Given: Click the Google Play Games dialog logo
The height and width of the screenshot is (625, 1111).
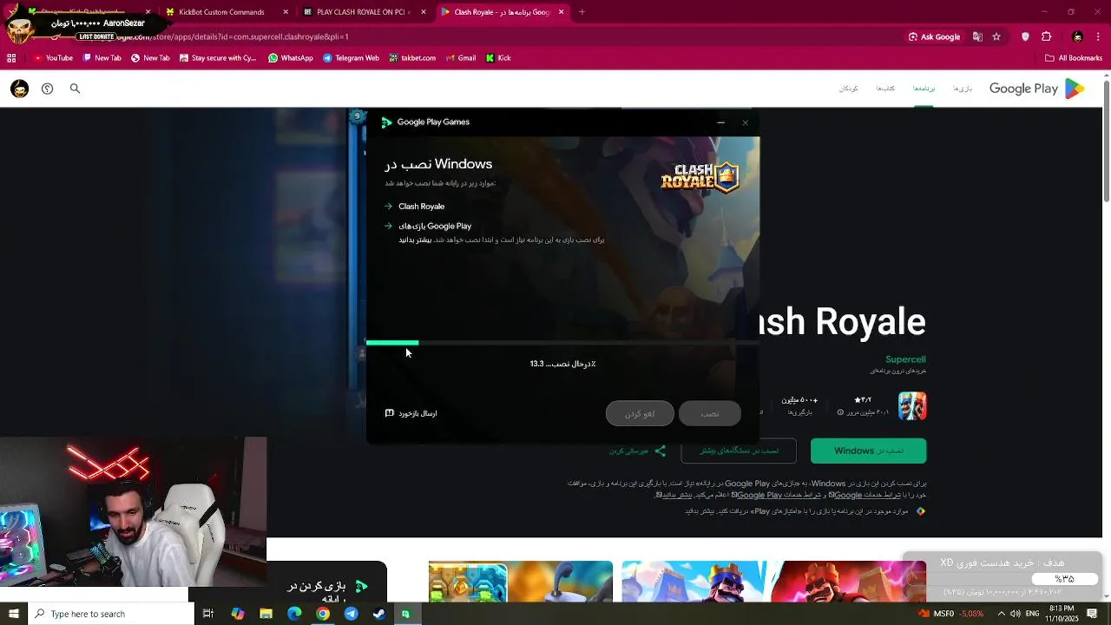Looking at the screenshot, I should coord(387,122).
